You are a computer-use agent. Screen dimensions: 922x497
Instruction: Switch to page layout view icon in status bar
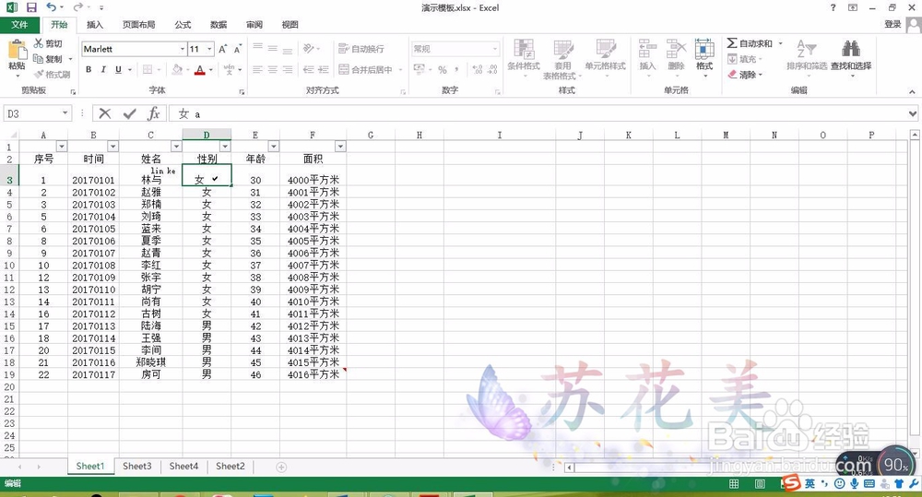760,483
